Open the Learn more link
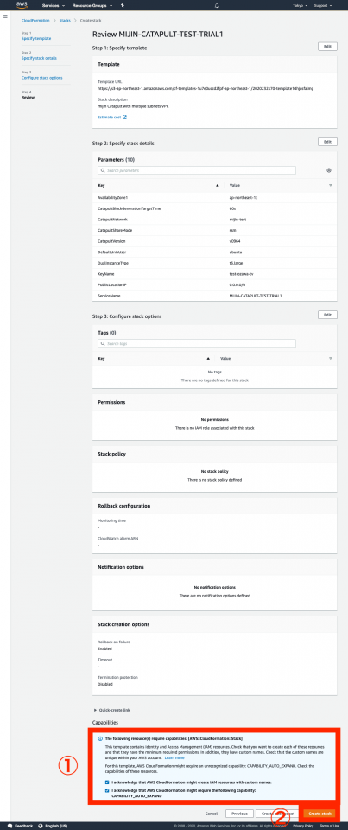Screen dimensions: 348x830 tap(174, 758)
